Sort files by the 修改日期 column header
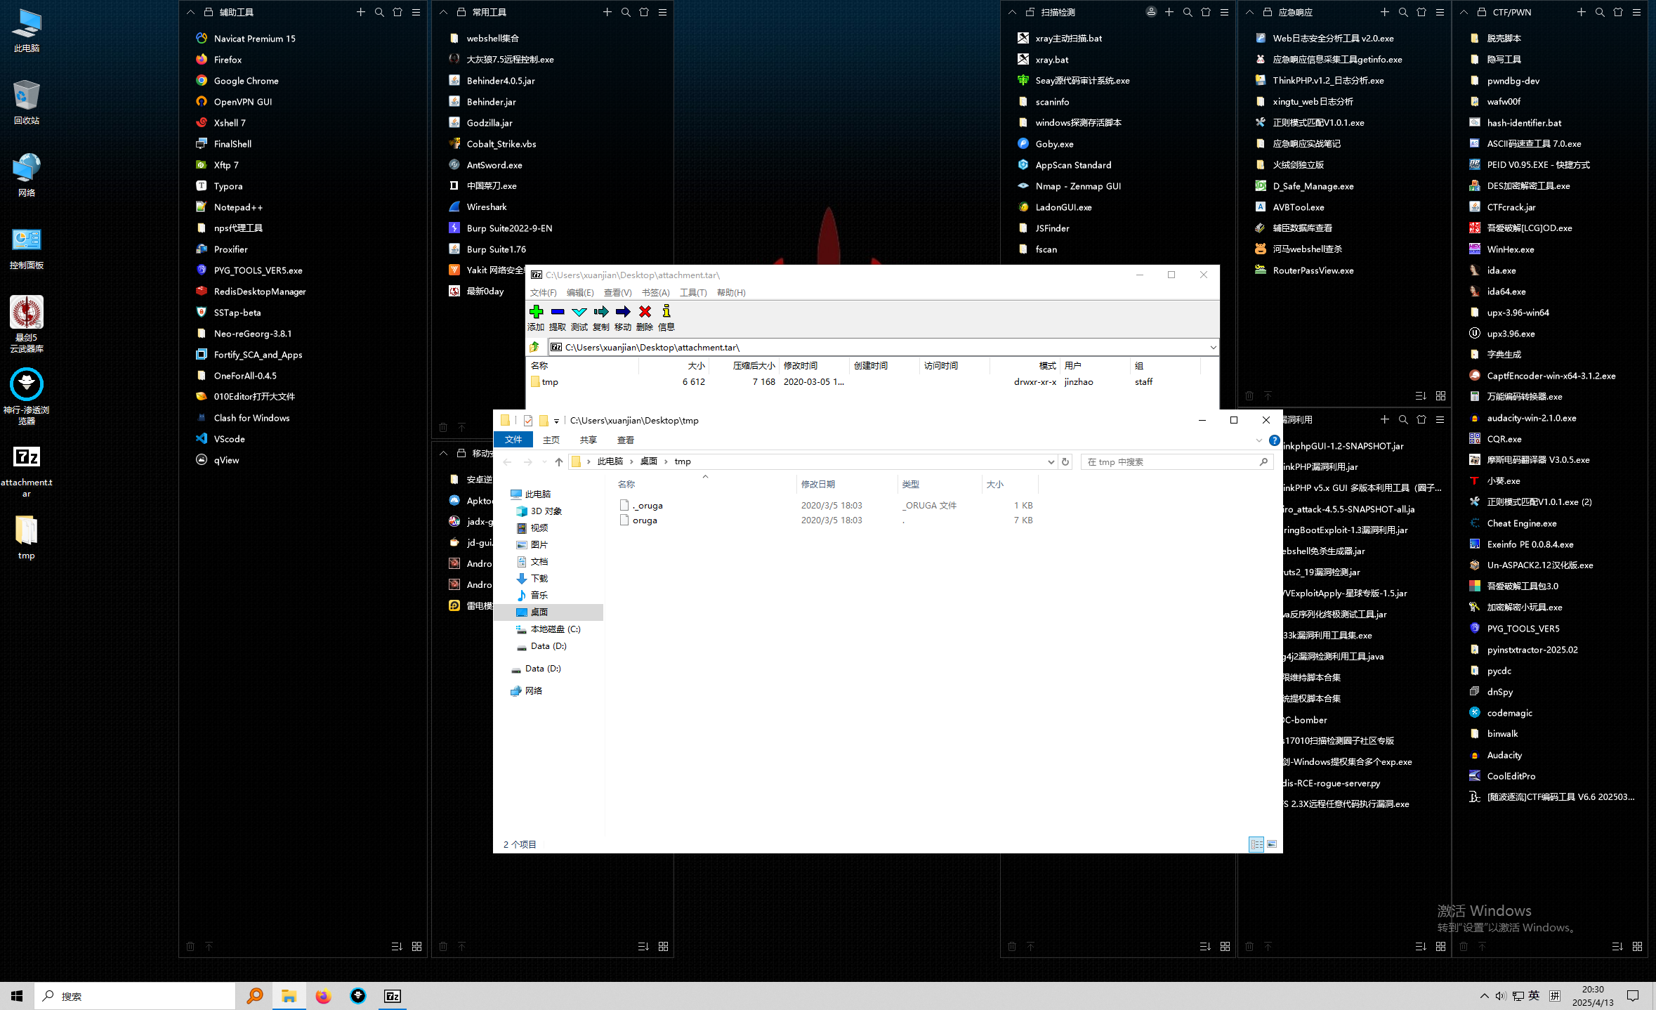1656x1010 pixels. coord(818,484)
